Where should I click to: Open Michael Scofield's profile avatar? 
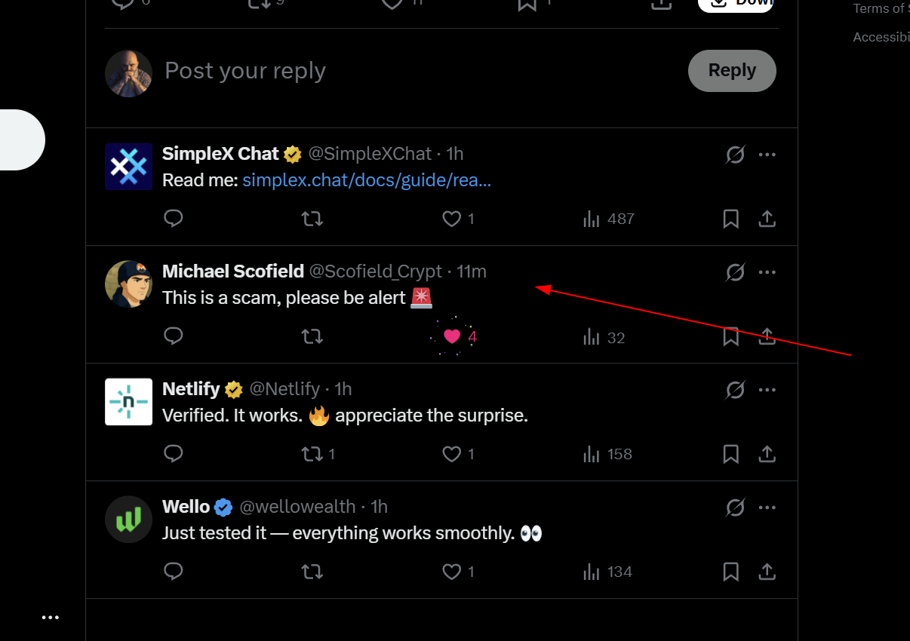click(x=128, y=284)
